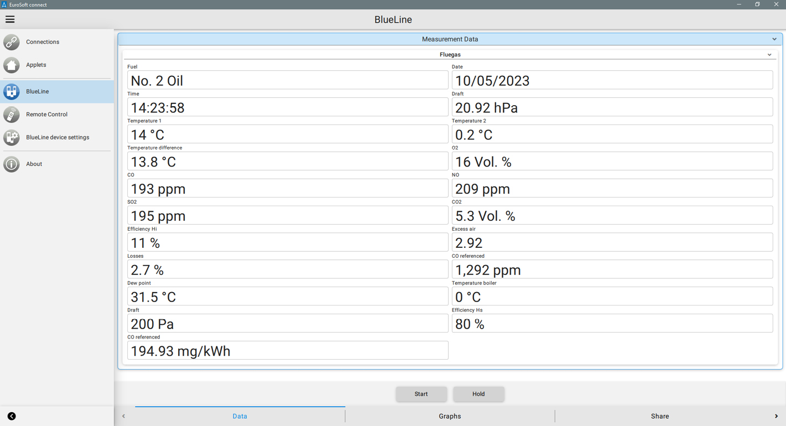
Task: Switch to the Graphs tab
Action: click(450, 416)
